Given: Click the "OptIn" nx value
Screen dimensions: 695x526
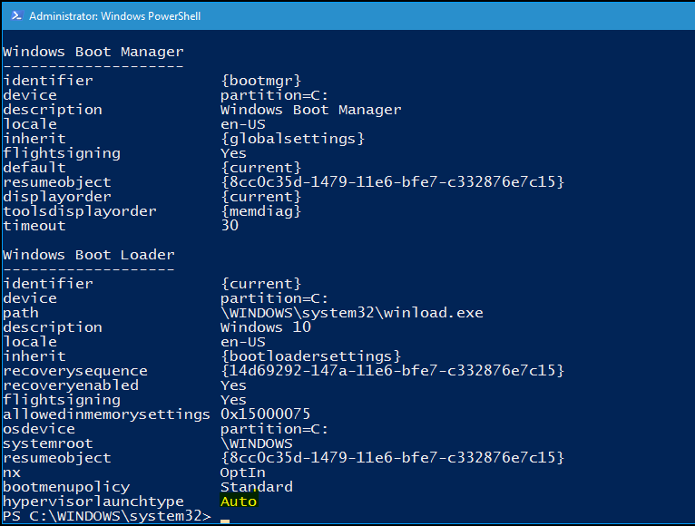Looking at the screenshot, I should click(242, 472).
